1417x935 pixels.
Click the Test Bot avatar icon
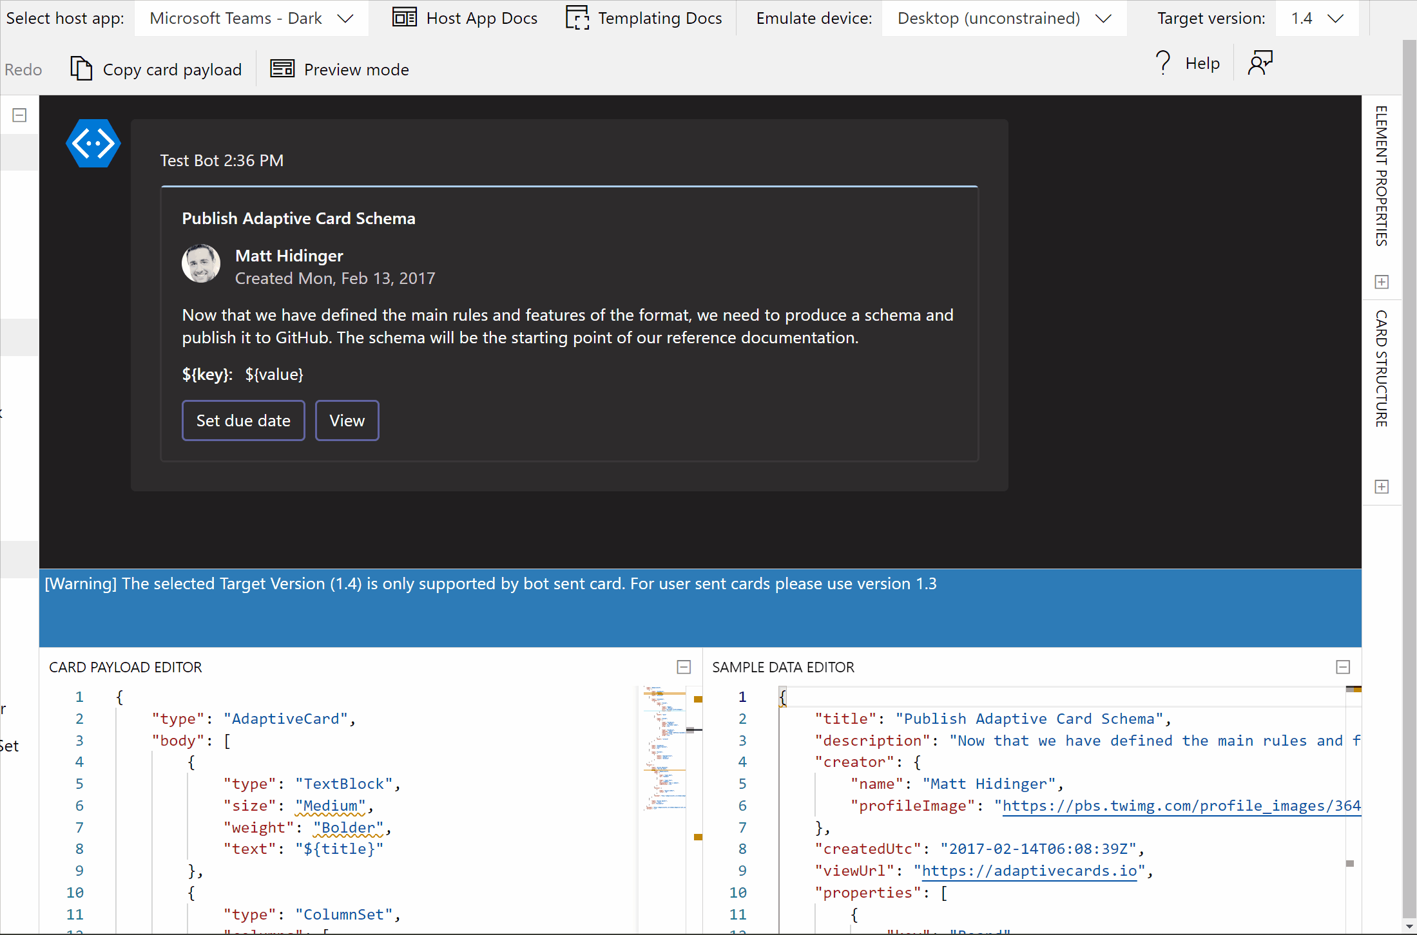(93, 143)
